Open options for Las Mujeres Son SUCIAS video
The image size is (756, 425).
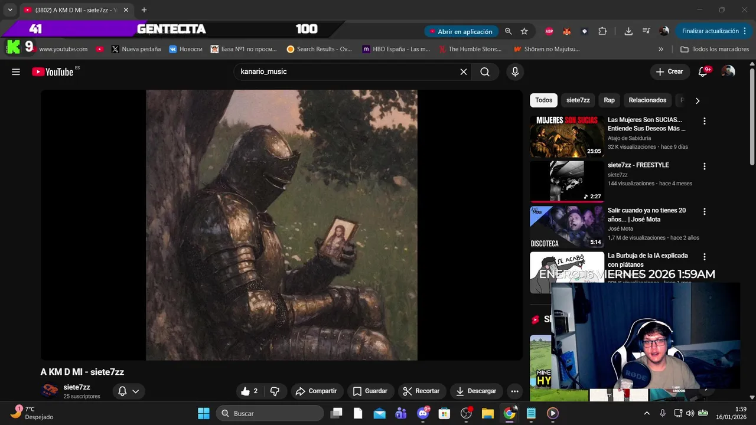click(704, 121)
